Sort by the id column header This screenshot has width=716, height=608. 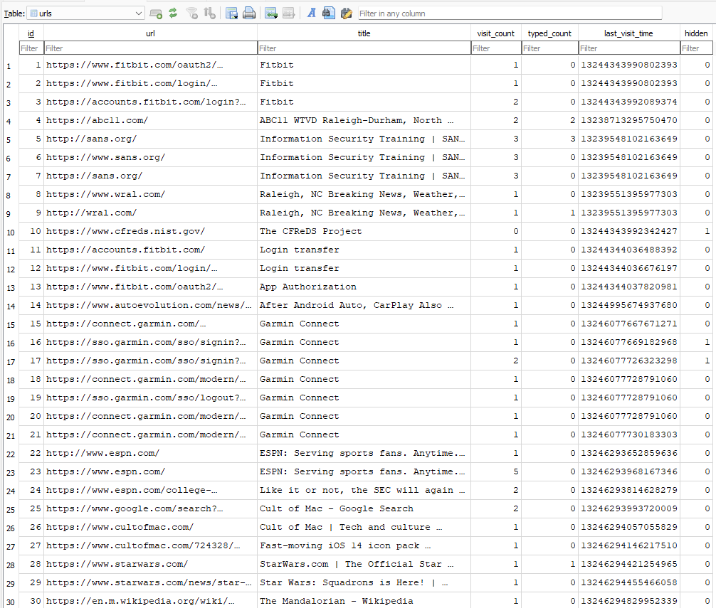31,33
